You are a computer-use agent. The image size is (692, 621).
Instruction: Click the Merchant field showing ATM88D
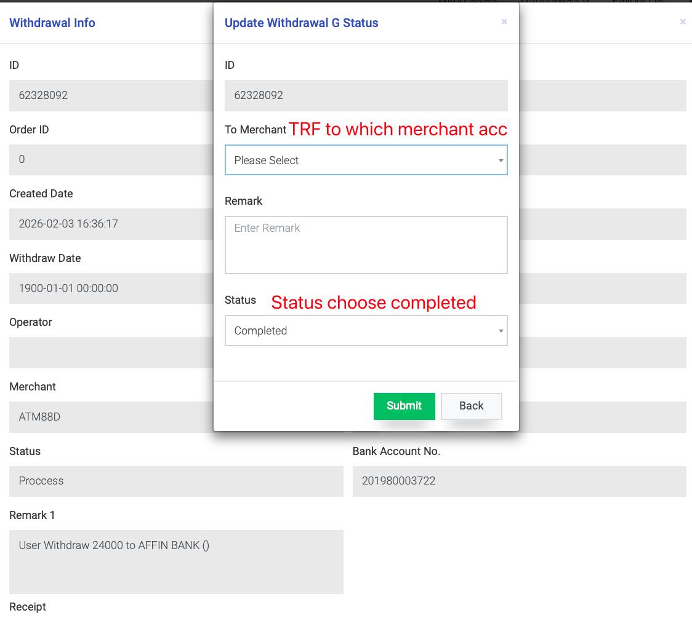(111, 417)
